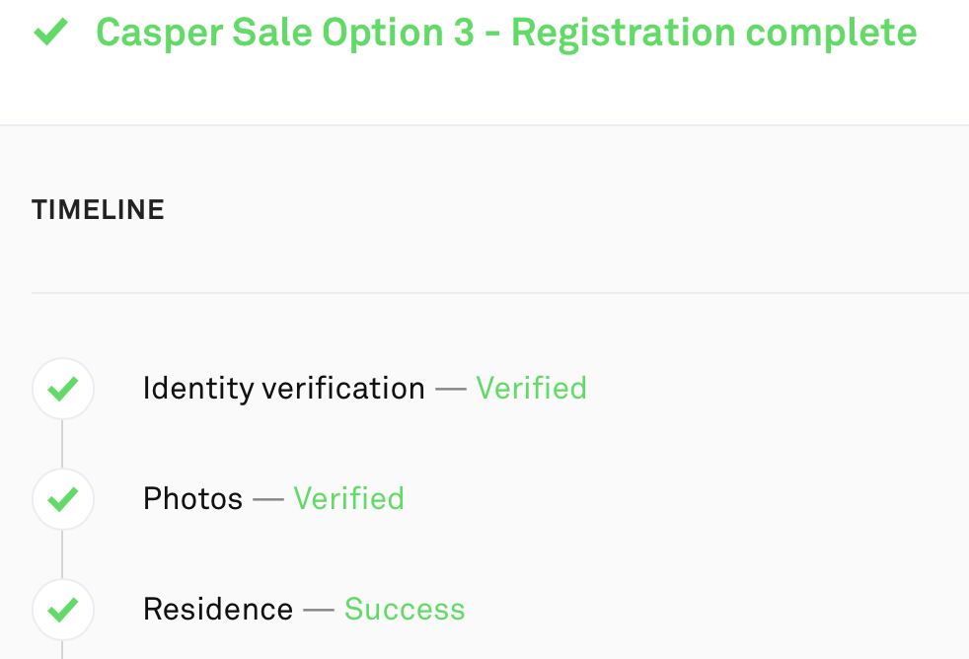Viewport: 969px width, 659px height.
Task: Click the Verified status next to Photos
Action: tap(349, 498)
